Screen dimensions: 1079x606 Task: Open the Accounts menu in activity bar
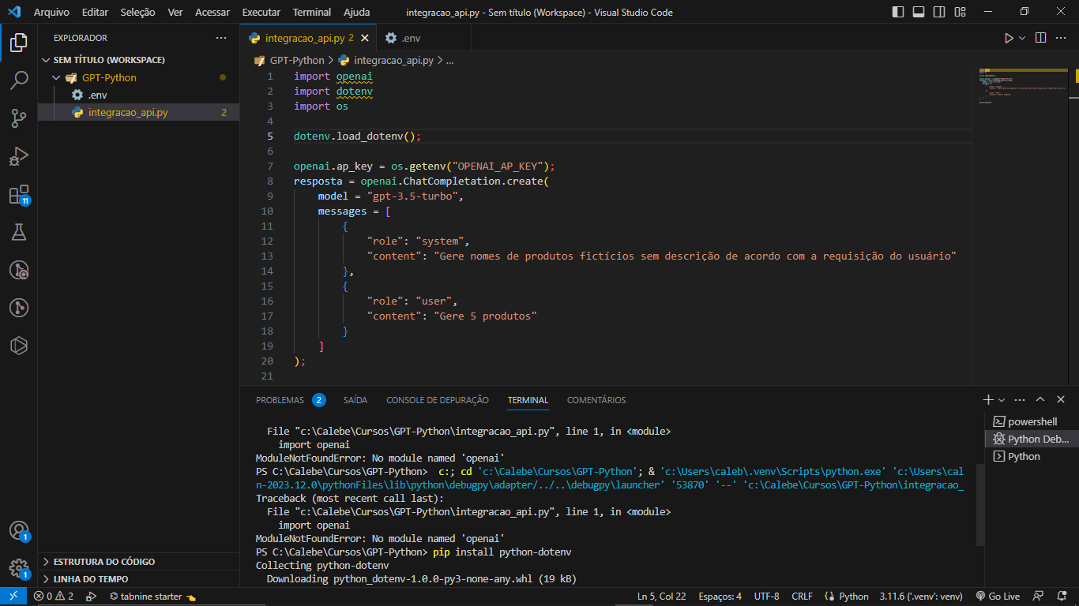point(19,530)
